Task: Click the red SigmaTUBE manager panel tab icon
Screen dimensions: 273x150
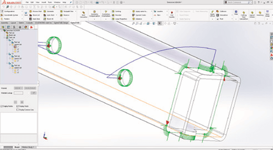Action: coord(32,27)
